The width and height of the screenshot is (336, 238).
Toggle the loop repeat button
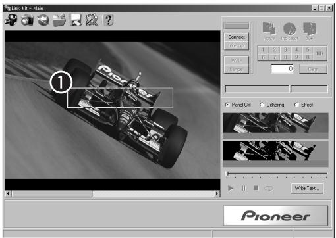click(x=269, y=189)
